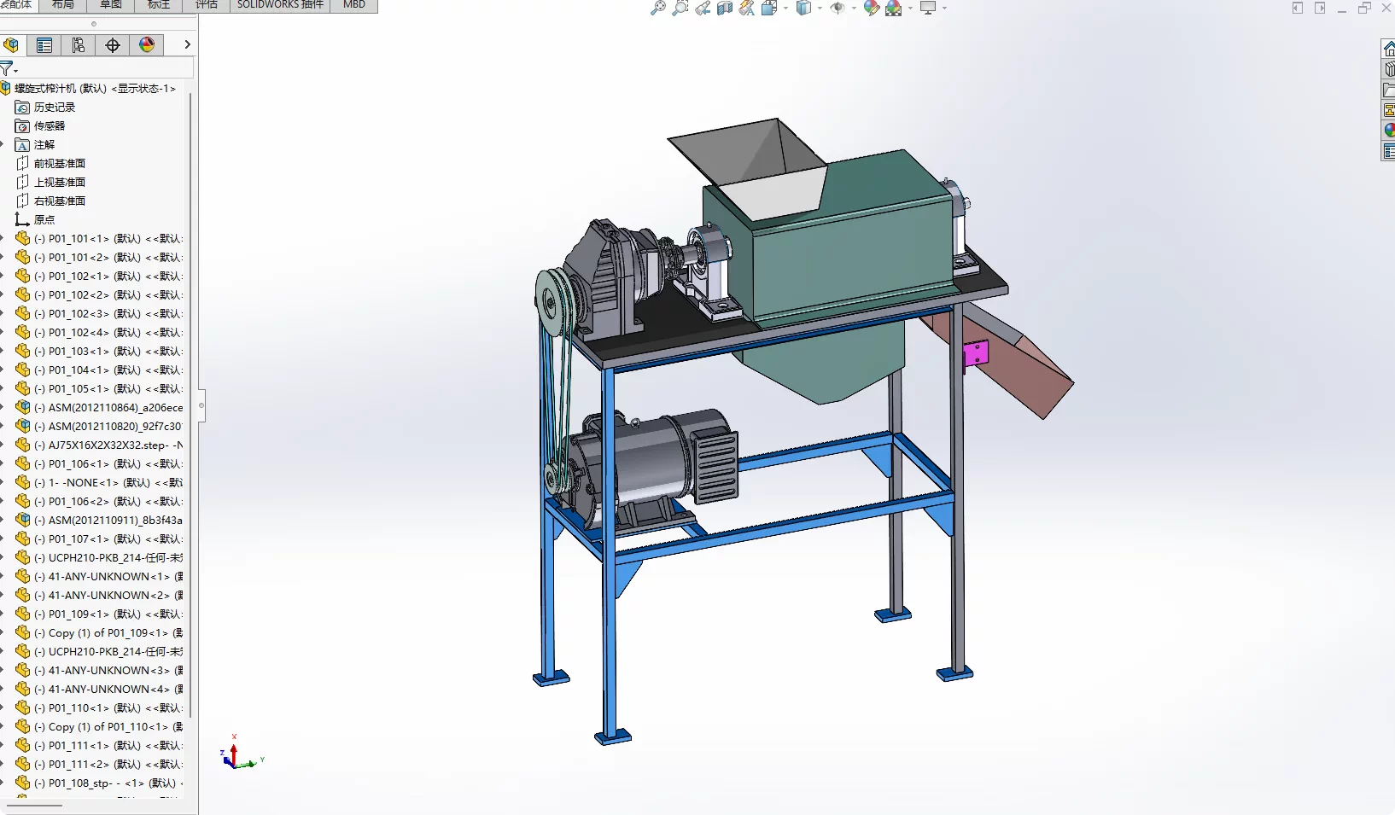Select component P01_103<1> in tree
The image size is (1395, 815).
click(99, 352)
